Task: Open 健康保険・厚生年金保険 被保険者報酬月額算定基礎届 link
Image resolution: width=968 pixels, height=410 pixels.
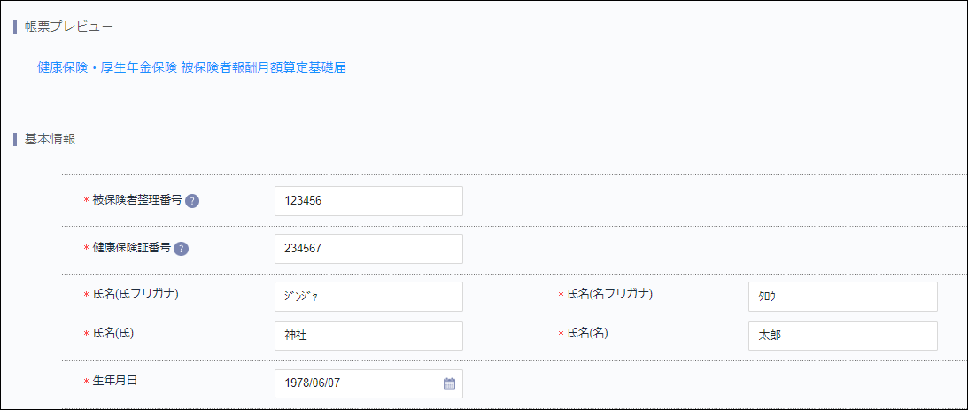Action: click(191, 68)
